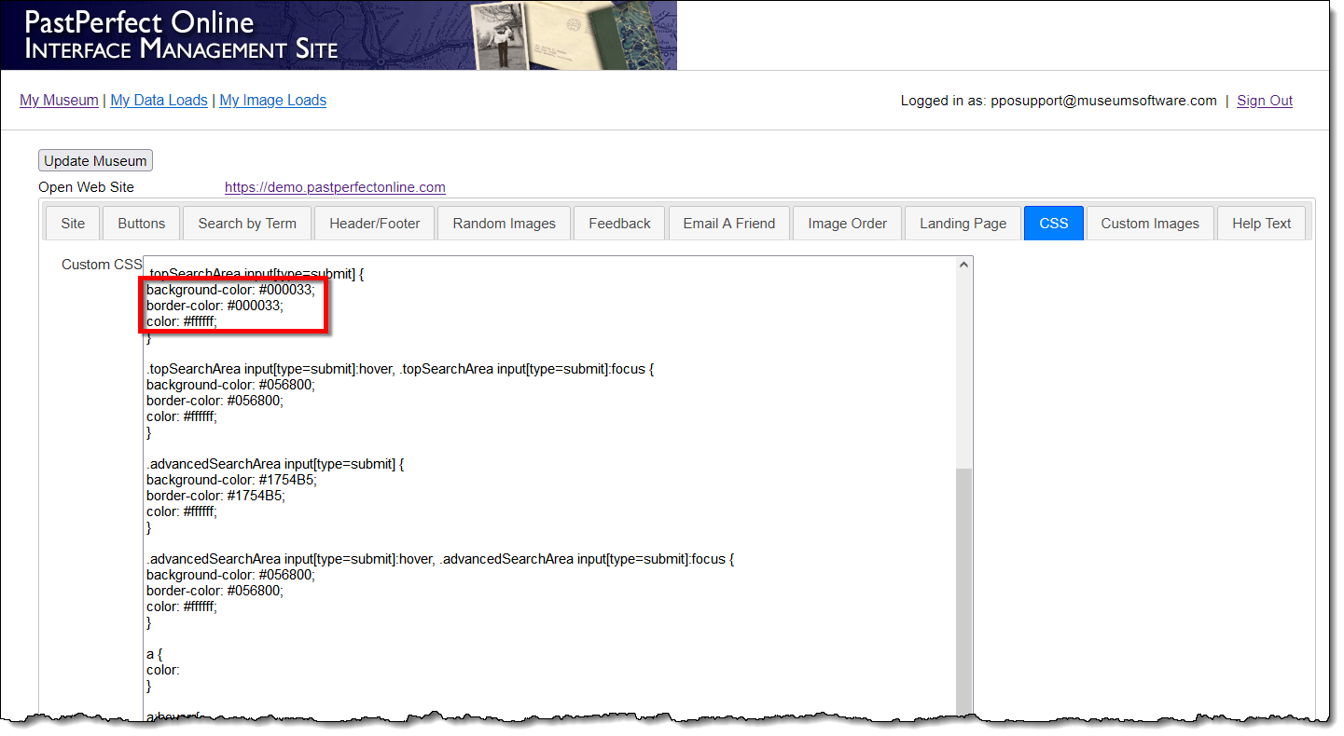Open demo.pastperfectonline.com web site link
Image resolution: width=1344 pixels, height=736 pixels.
pos(335,187)
